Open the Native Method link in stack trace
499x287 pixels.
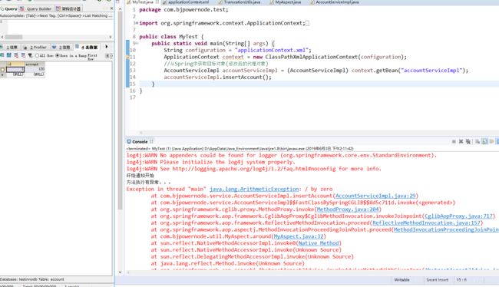319,243
